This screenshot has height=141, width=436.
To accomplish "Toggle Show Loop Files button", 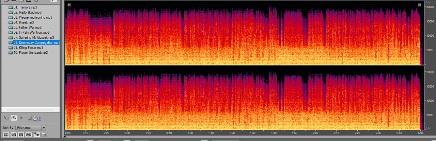I will click(x=14, y=135).
